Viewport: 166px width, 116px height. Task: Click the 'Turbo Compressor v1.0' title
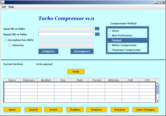66,18
